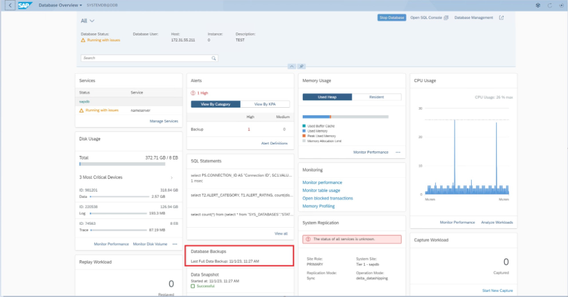This screenshot has width=569, height=297.
Task: Open the settings gear icon in the header
Action: tap(538, 5)
